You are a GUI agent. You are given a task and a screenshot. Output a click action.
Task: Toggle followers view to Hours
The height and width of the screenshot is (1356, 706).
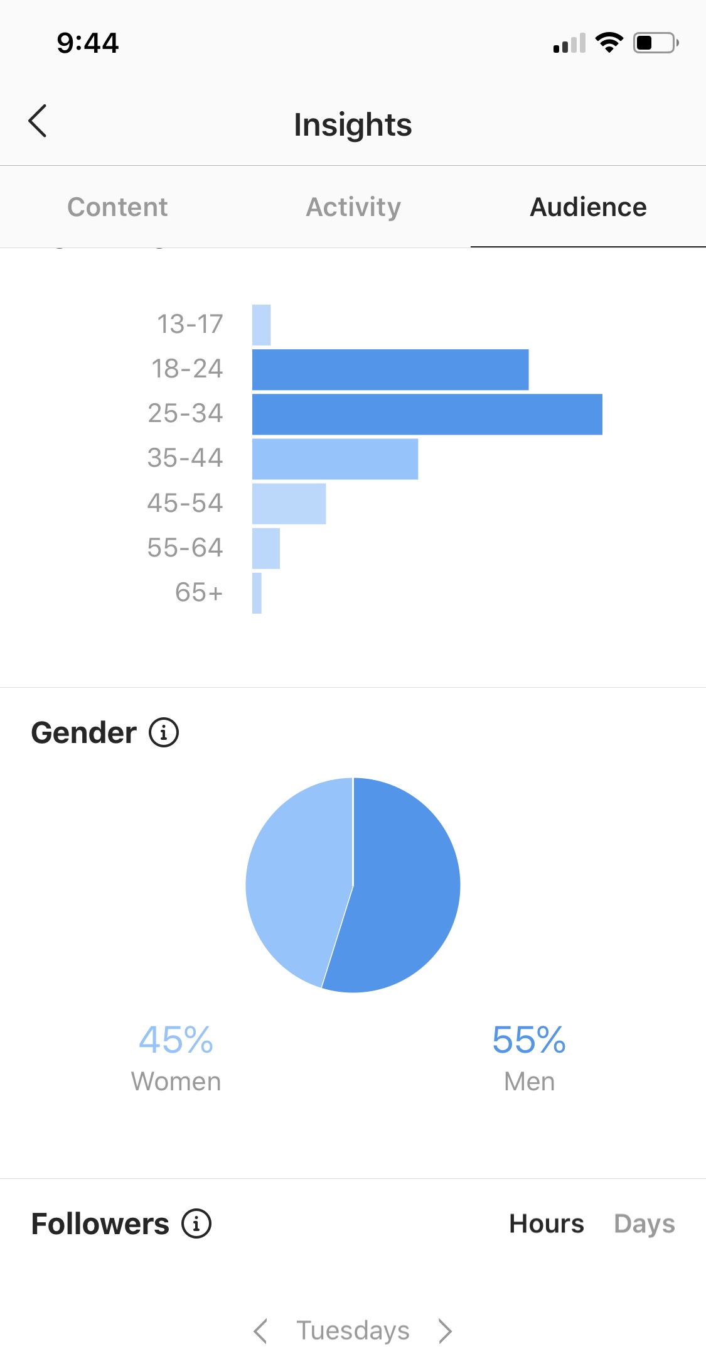547,1223
